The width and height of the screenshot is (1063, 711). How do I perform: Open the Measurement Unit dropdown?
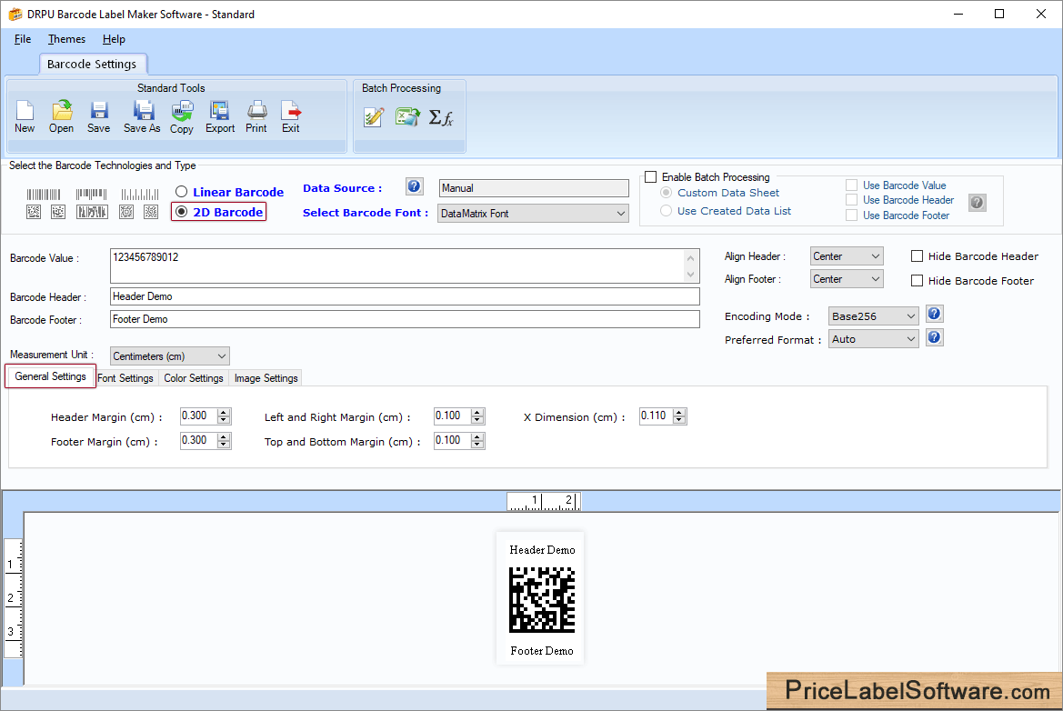(169, 355)
